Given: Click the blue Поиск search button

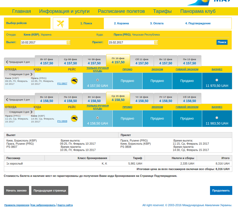Looking at the screenshot, I should 222,42.
